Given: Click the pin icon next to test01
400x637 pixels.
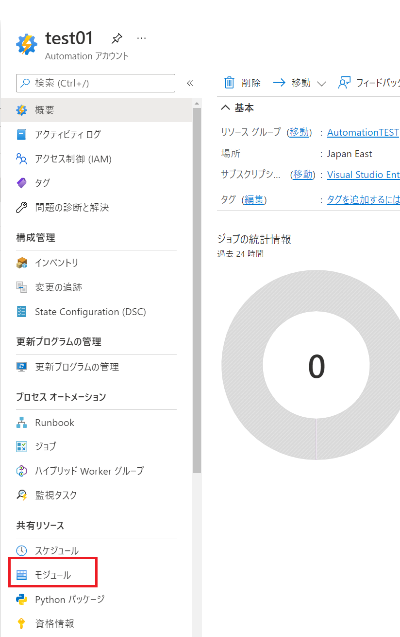Looking at the screenshot, I should pos(117,38).
